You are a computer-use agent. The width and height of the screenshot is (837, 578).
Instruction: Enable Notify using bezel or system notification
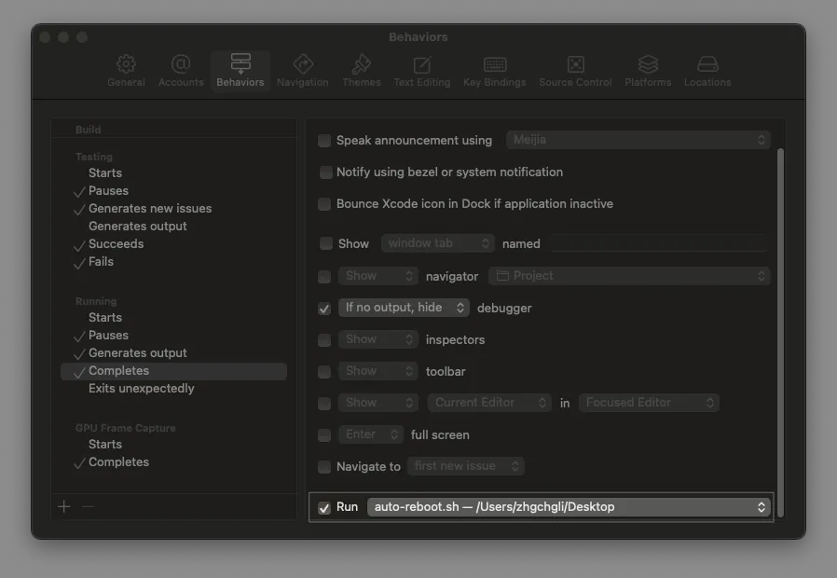click(x=326, y=172)
